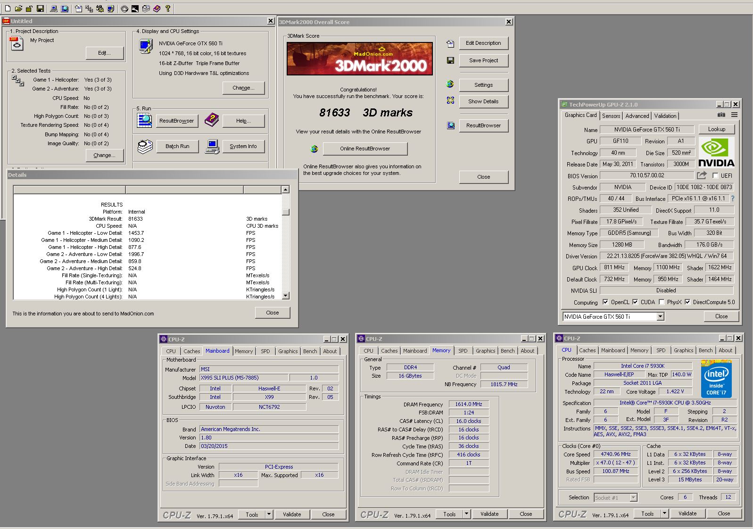
Task: Open the GPU-Z hamburger menu
Action: [x=734, y=115]
